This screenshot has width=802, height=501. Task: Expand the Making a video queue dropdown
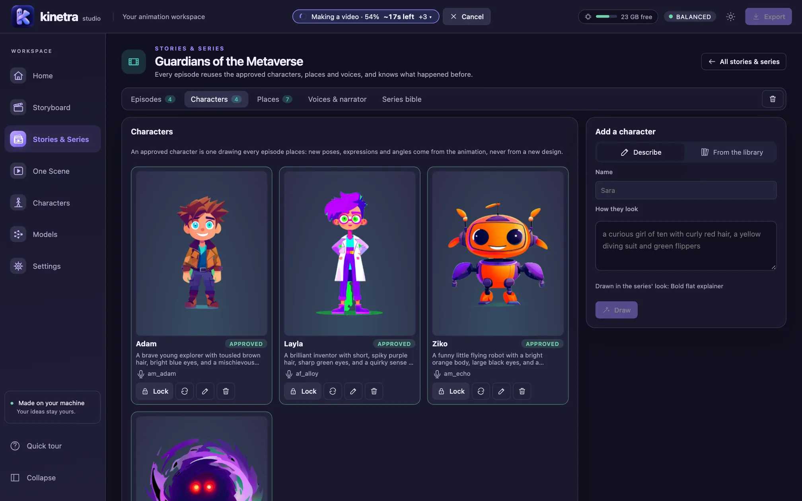(366, 17)
